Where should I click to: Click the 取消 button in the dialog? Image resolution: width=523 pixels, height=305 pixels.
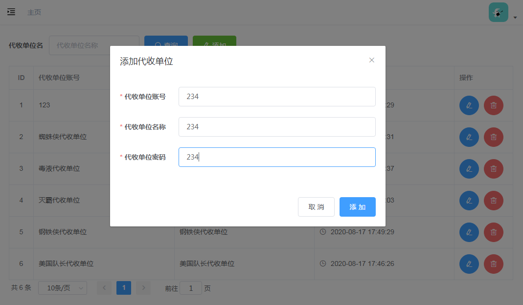coord(316,207)
